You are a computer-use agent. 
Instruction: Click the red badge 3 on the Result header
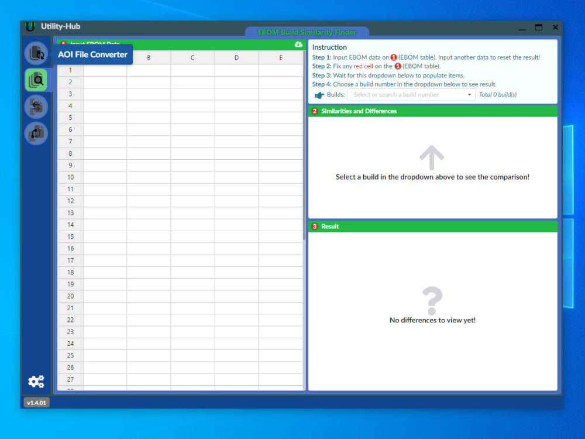point(315,227)
